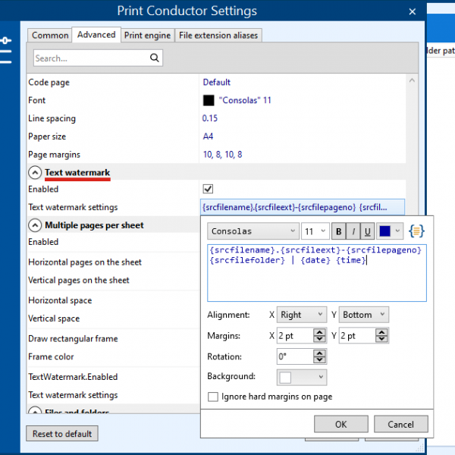This screenshot has width=455, height=455.
Task: Toggle Bold formatting button
Action: click(x=338, y=231)
